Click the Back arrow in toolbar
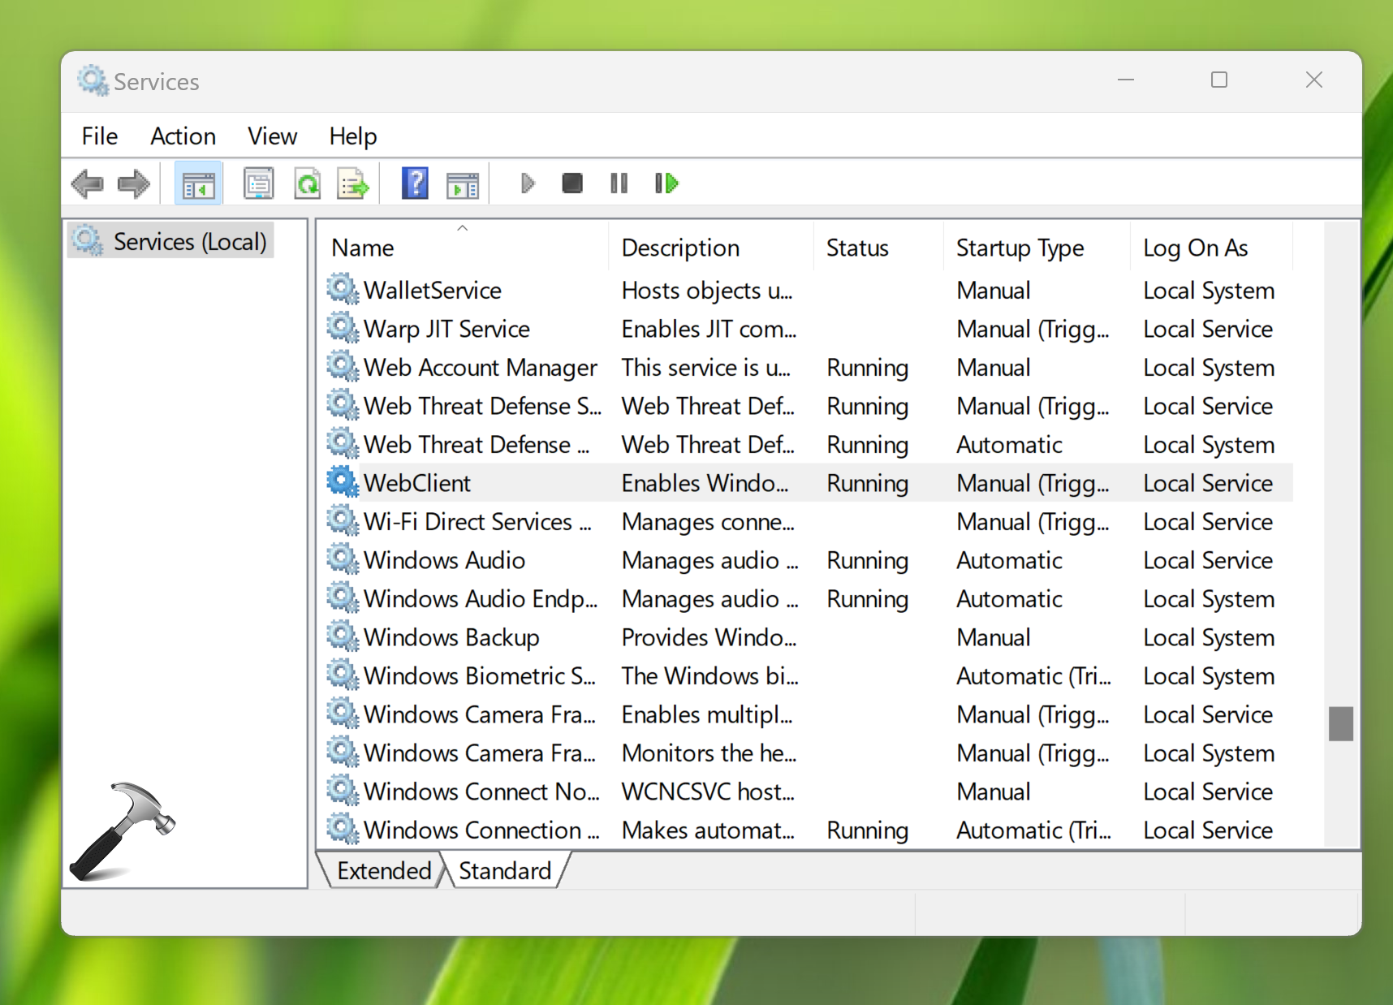The height and width of the screenshot is (1005, 1393). pyautogui.click(x=88, y=184)
